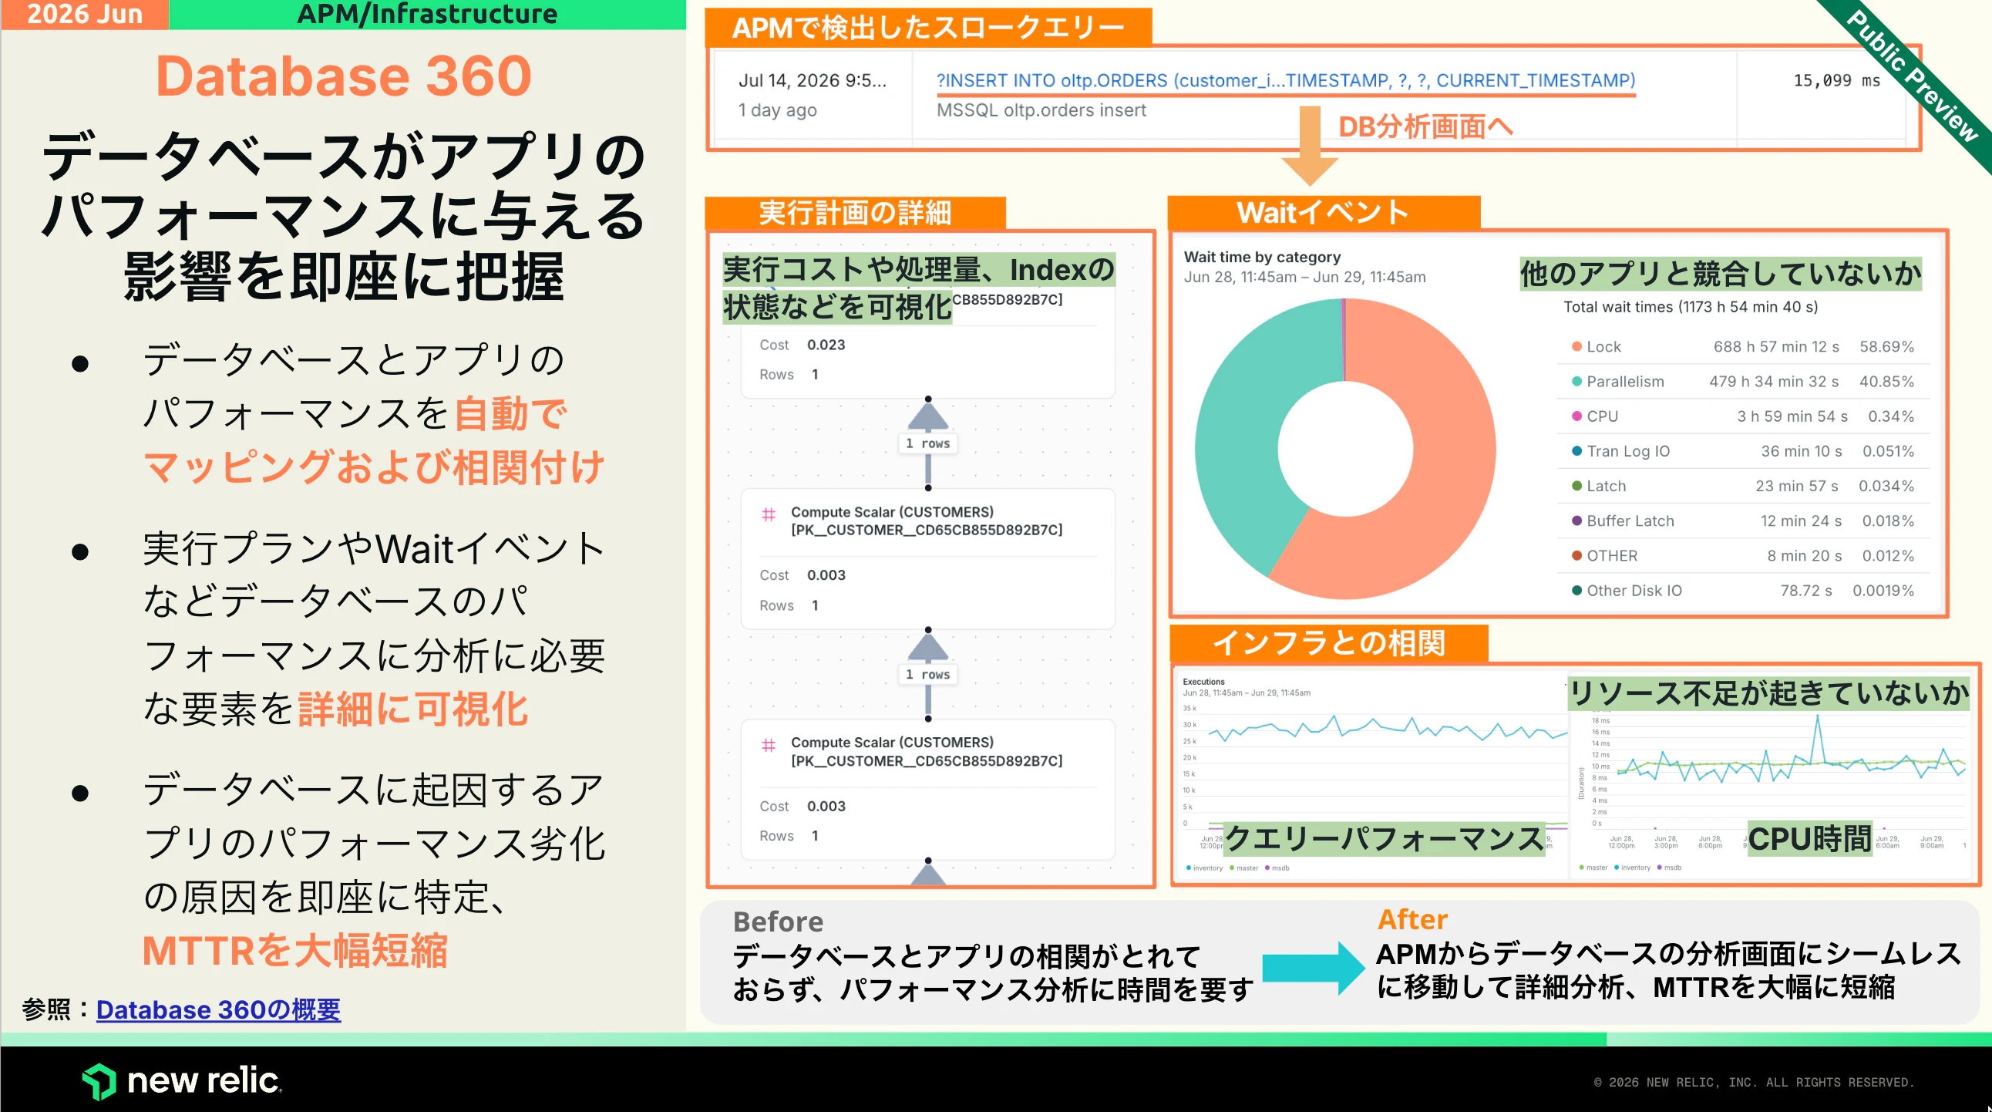
Task: Click the pink CPU legend dot
Action: coord(1576,416)
